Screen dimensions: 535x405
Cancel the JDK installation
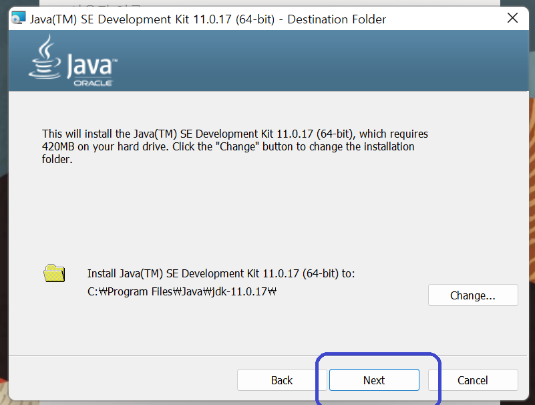tap(473, 380)
